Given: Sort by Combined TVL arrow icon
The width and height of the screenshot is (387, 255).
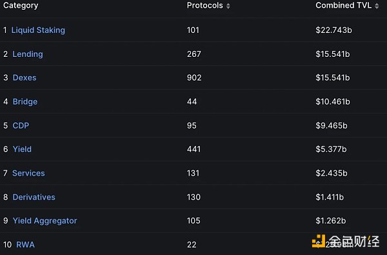Looking at the screenshot, I should 377,6.
